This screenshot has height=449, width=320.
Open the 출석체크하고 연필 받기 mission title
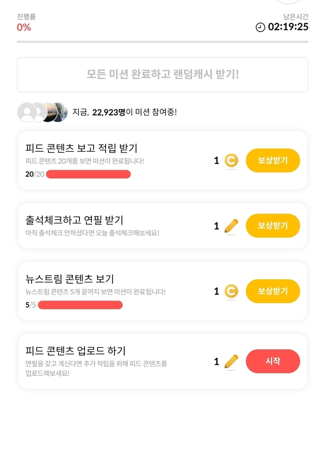click(x=74, y=220)
